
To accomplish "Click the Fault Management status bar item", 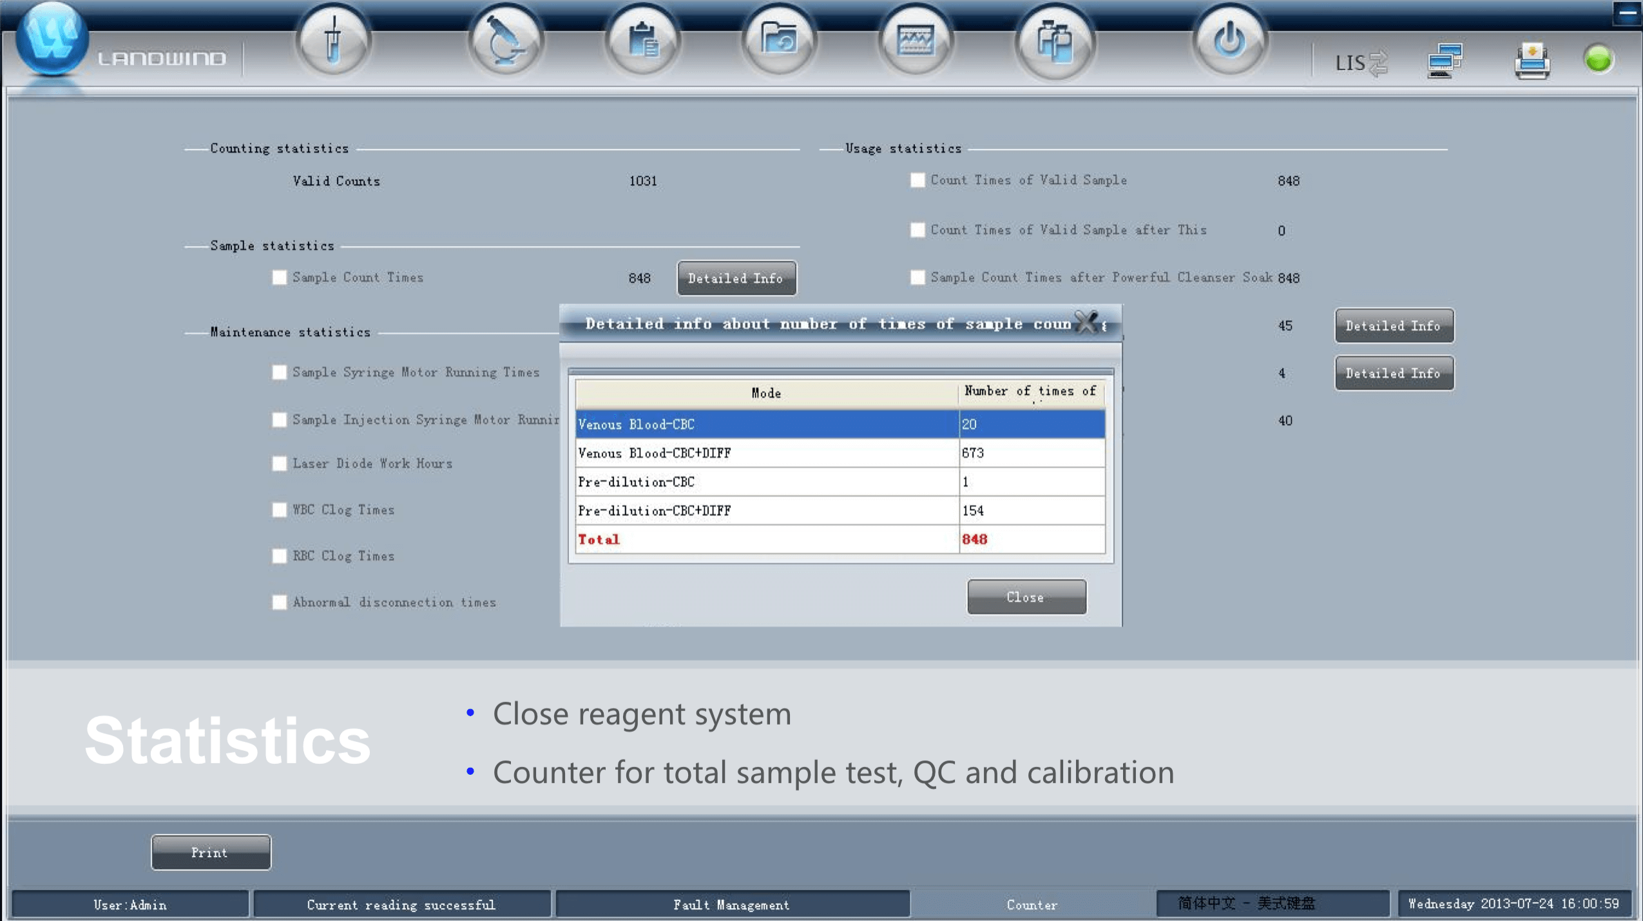I will [731, 904].
